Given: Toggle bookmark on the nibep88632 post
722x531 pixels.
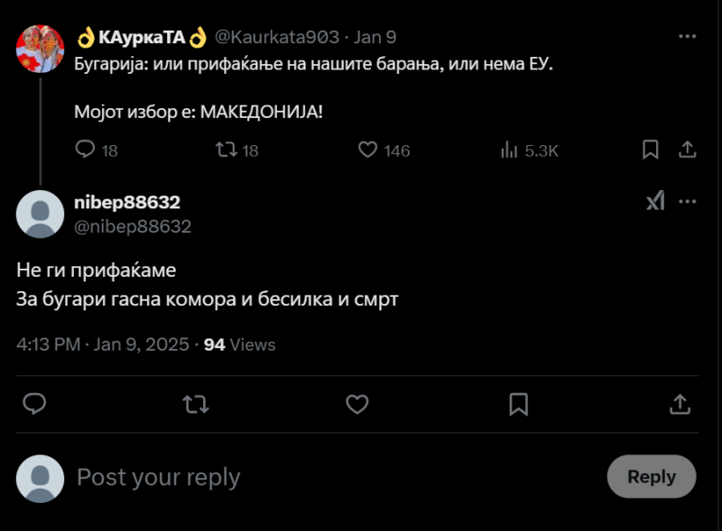Looking at the screenshot, I should pyautogui.click(x=519, y=404).
